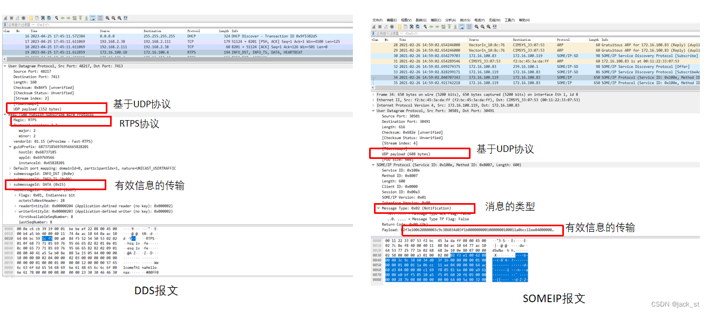This screenshot has height=313, width=708.
Task: Start a new packet capture (shark fin icon)
Action: [x=4, y=18]
